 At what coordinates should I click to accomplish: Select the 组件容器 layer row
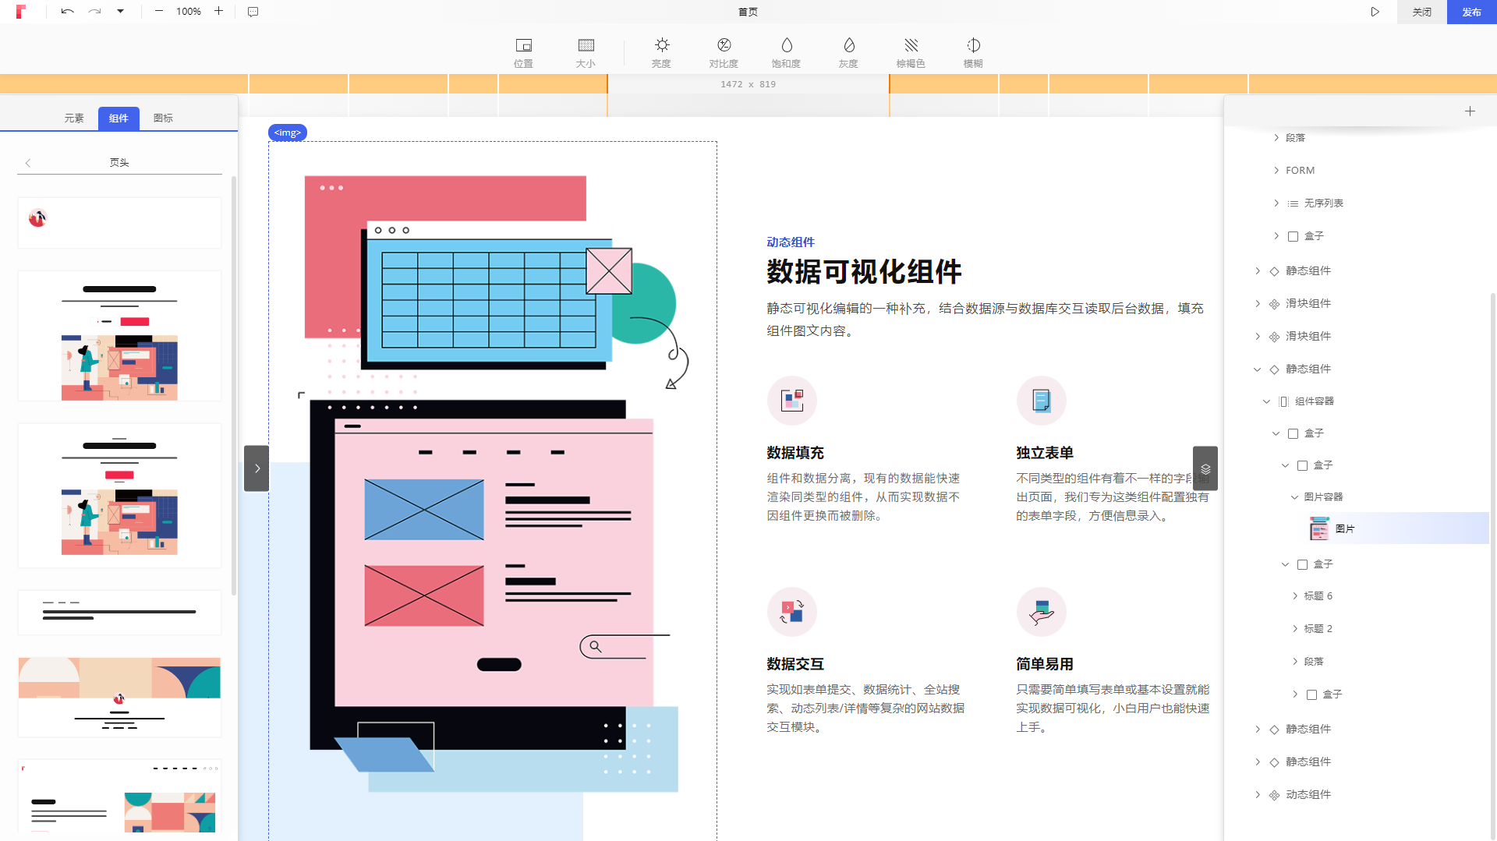(x=1357, y=401)
